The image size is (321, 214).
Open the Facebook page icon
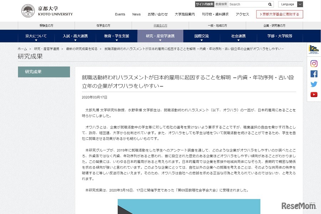pos(313,74)
